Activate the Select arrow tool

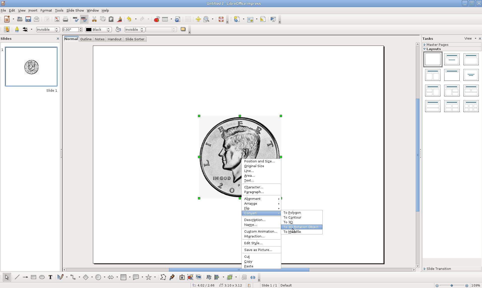tap(7, 277)
